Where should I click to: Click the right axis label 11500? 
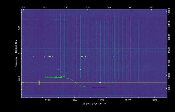(x=169, y=50)
